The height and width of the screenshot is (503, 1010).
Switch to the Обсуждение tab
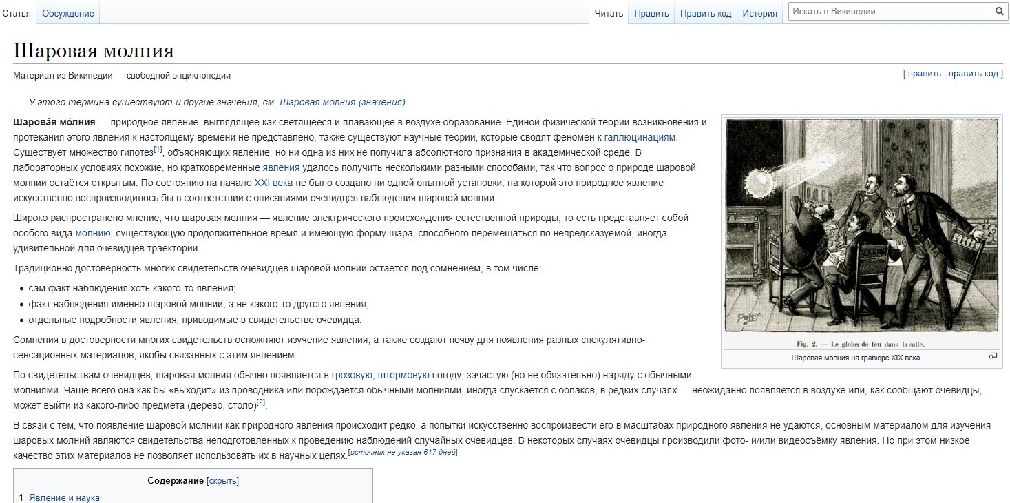(x=67, y=13)
